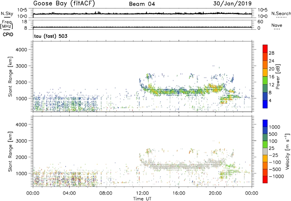The width and height of the screenshot is (291, 201).
Task: Click the 'CPID' label
Action: click(8, 34)
